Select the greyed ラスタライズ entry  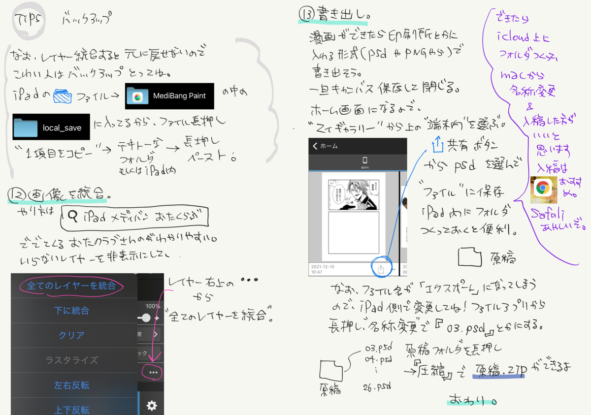click(72, 360)
